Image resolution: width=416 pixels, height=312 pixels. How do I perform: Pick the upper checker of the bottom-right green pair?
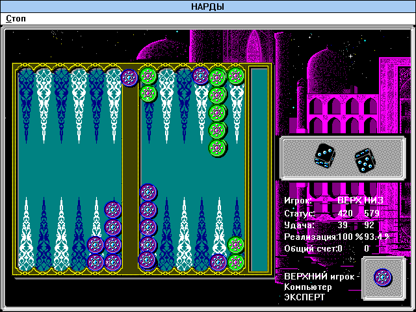[x=236, y=245]
